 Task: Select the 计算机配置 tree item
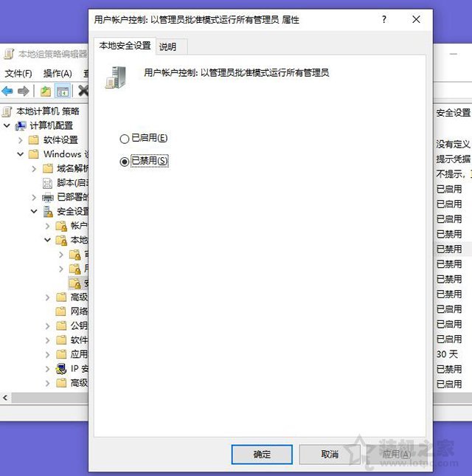pyautogui.click(x=51, y=125)
